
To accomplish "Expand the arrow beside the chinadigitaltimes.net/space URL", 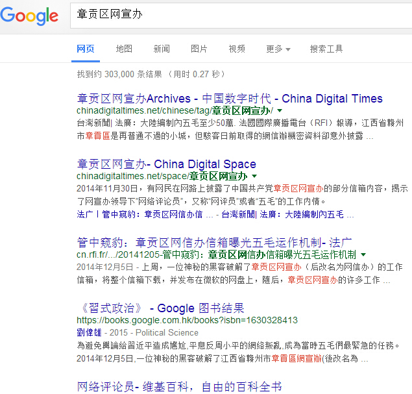I will [254, 176].
